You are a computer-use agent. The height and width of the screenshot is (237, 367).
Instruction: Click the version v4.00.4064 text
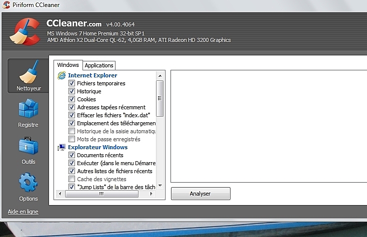(x=120, y=24)
